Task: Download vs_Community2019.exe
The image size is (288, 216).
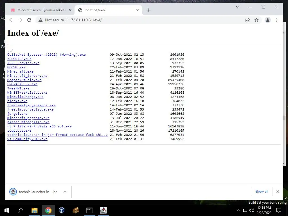Action: tap(27, 139)
